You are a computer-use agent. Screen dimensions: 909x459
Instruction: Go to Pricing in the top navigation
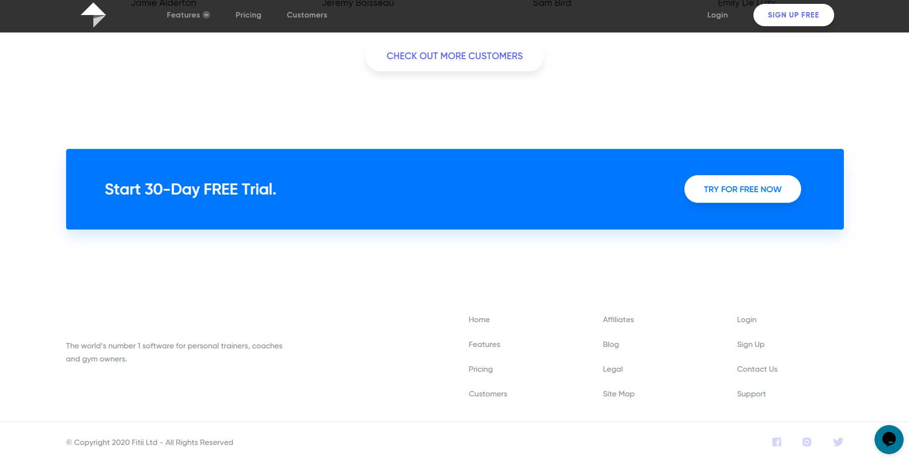pyautogui.click(x=248, y=15)
